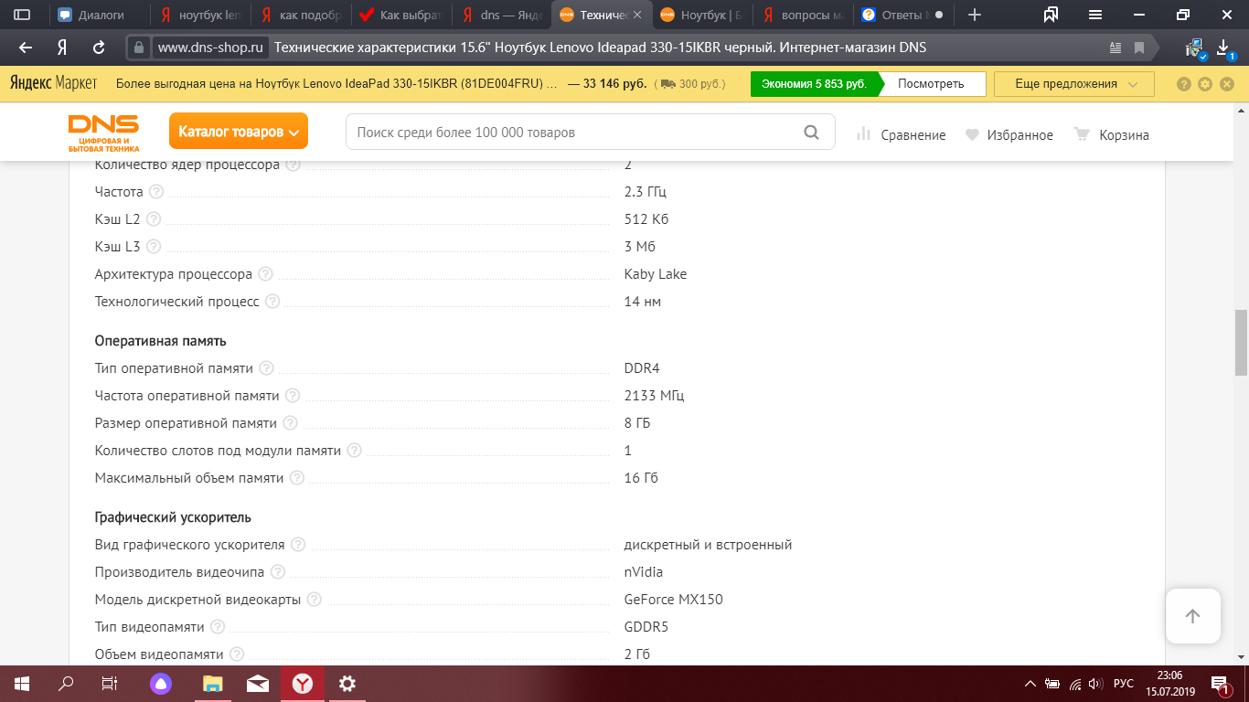This screenshot has width=1249, height=702.
Task: Toggle reader mode in address bar
Action: [1116, 48]
